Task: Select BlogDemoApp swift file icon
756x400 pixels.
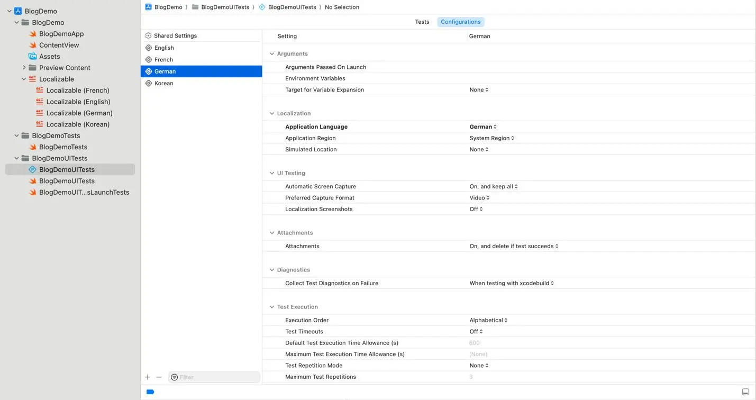Action: [x=32, y=34]
